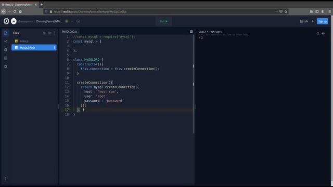Screen dimensions: 333x187
Task: Click the clear console icon
Action: 323,33
